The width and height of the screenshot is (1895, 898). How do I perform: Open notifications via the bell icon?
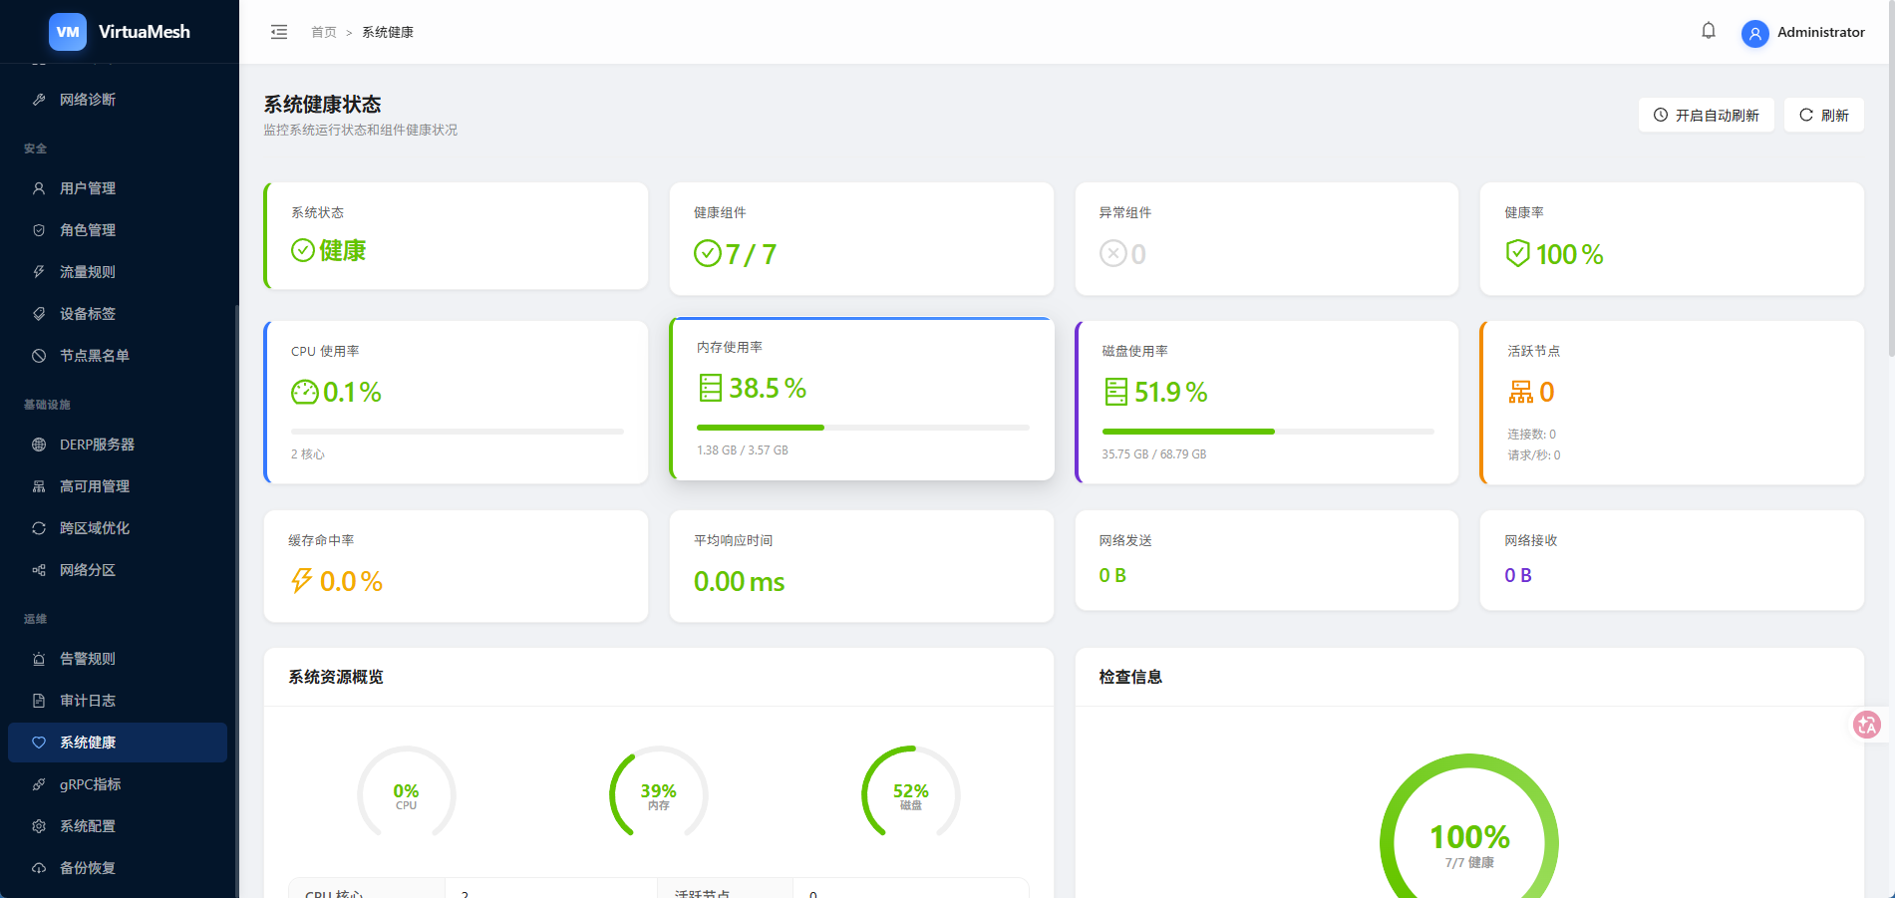[1709, 31]
